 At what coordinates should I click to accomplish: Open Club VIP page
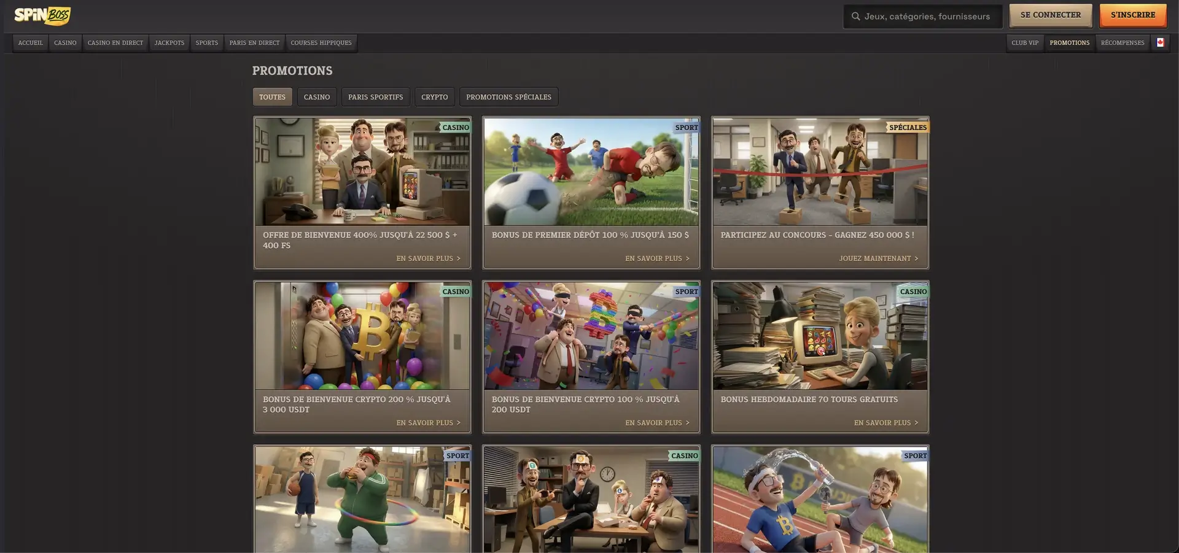tap(1025, 43)
